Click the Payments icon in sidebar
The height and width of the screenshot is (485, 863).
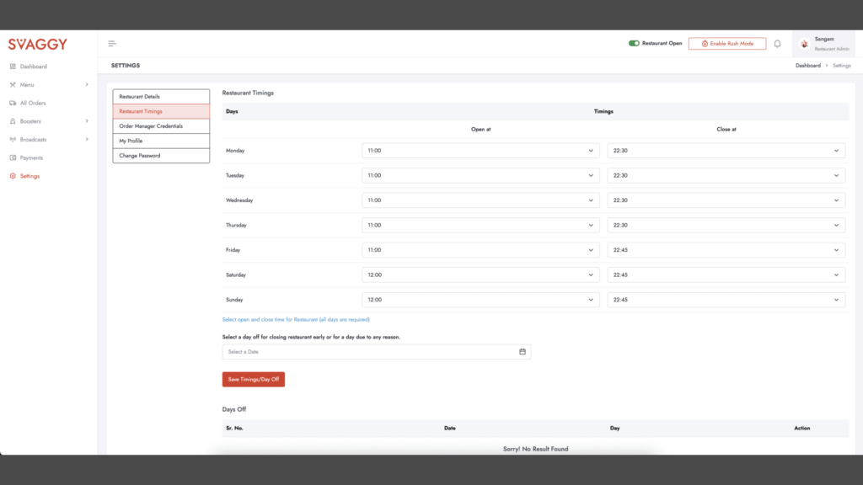coord(13,157)
